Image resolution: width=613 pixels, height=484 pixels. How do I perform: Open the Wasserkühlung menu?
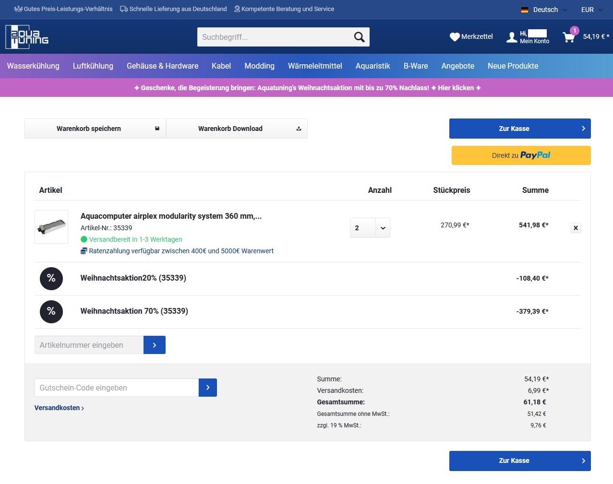33,66
